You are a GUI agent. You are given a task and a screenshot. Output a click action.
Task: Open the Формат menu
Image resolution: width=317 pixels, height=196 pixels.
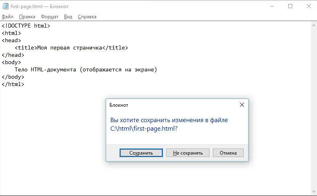49,17
